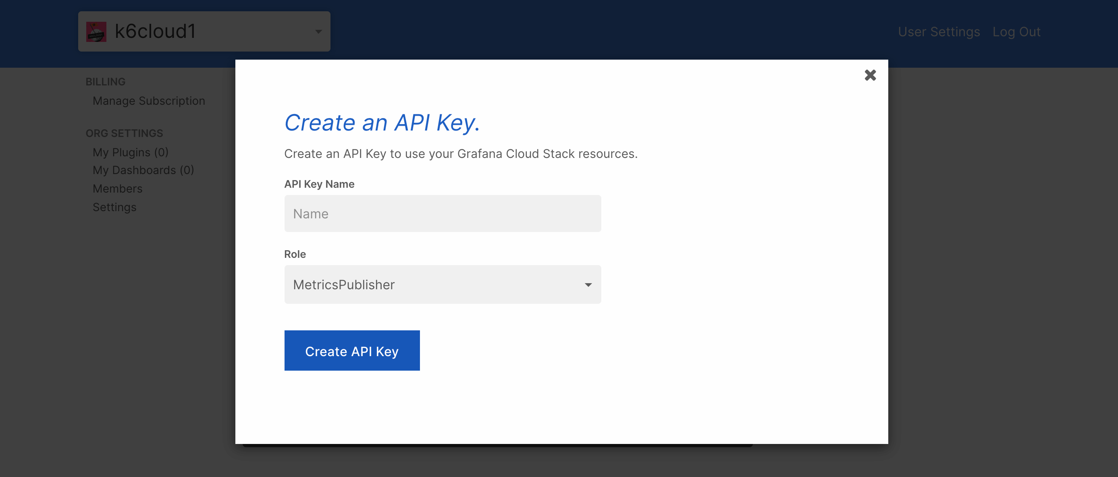Click the k6cloud1 organization avatar icon
Viewport: 1118px width, 477px height.
pyautogui.click(x=97, y=31)
